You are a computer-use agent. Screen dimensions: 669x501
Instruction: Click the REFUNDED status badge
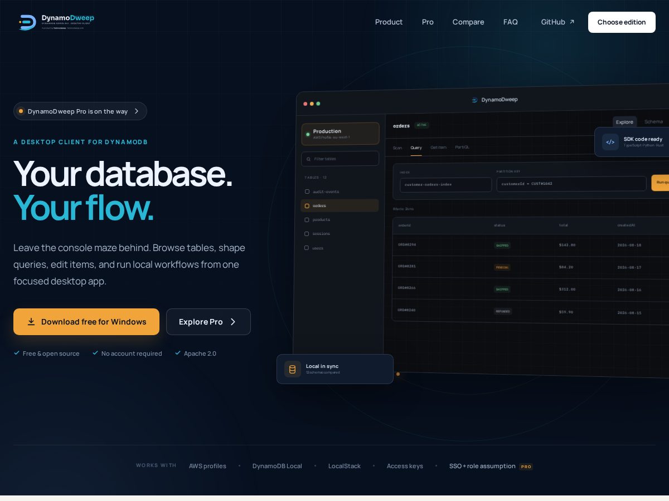click(x=503, y=311)
